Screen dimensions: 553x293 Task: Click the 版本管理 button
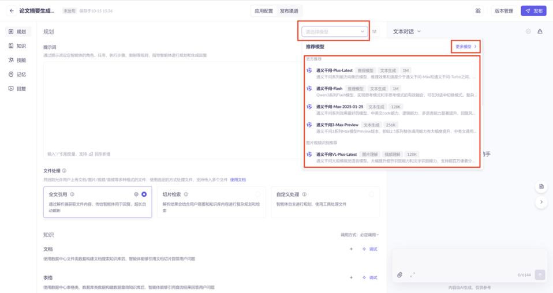coord(503,11)
